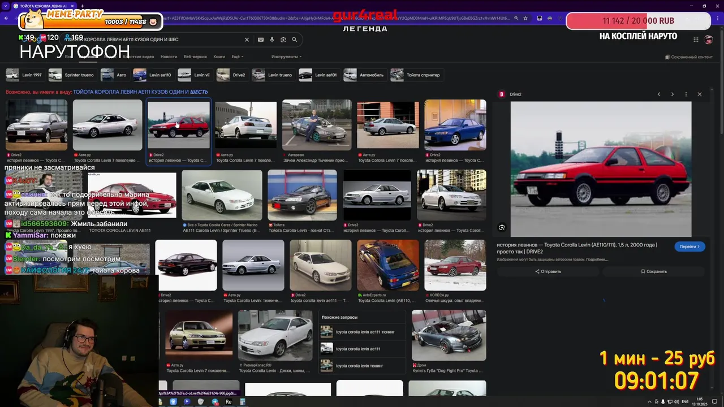Open the AvtoExperts.ru blue car thumbnail
This screenshot has height=407, width=724.
point(388,265)
